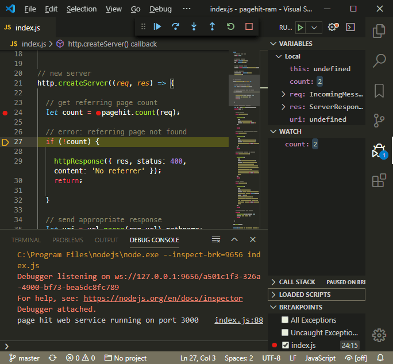Viewport: 393px width, 364px height.
Task: Synchronize changes in the status bar
Action: (52, 358)
